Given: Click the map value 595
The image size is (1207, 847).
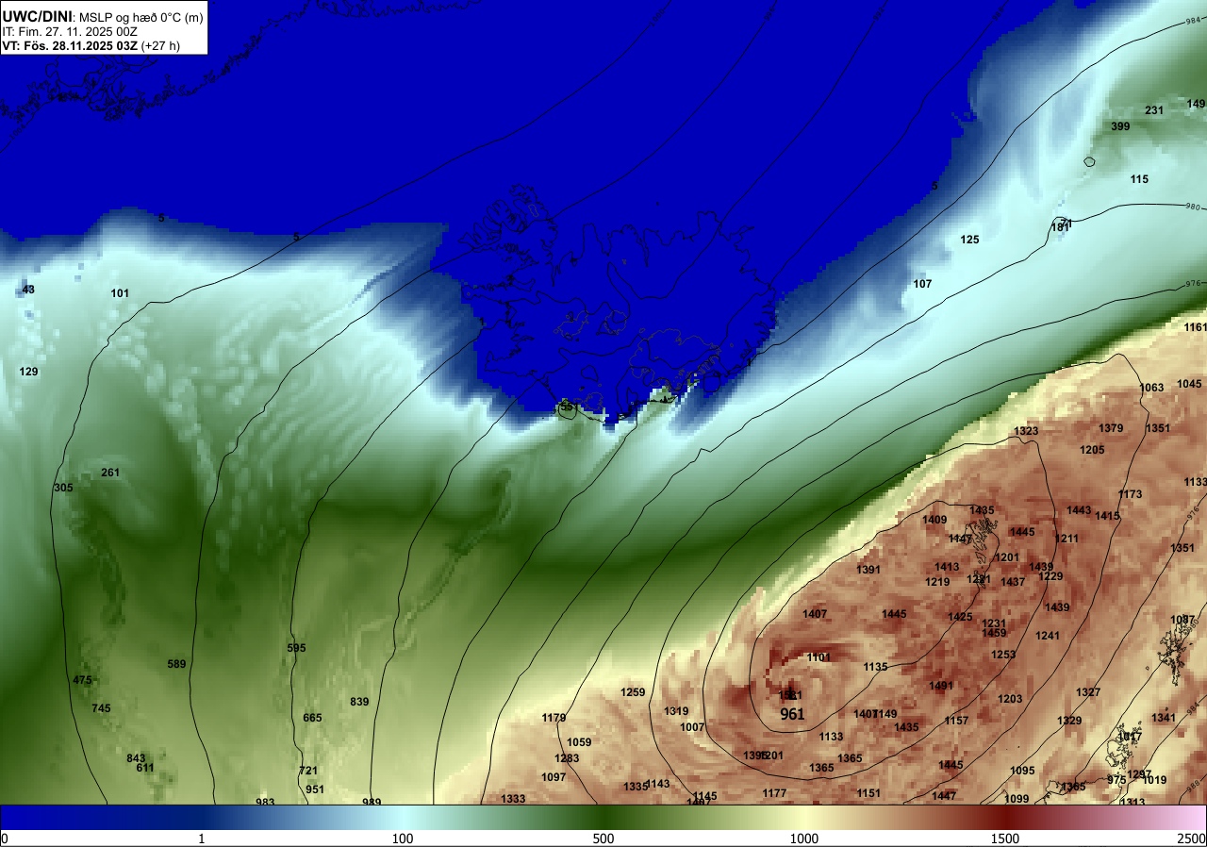Looking at the screenshot, I should tap(296, 648).
